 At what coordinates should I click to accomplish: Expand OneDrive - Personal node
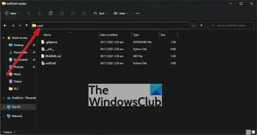pyautogui.click(x=3, y=98)
